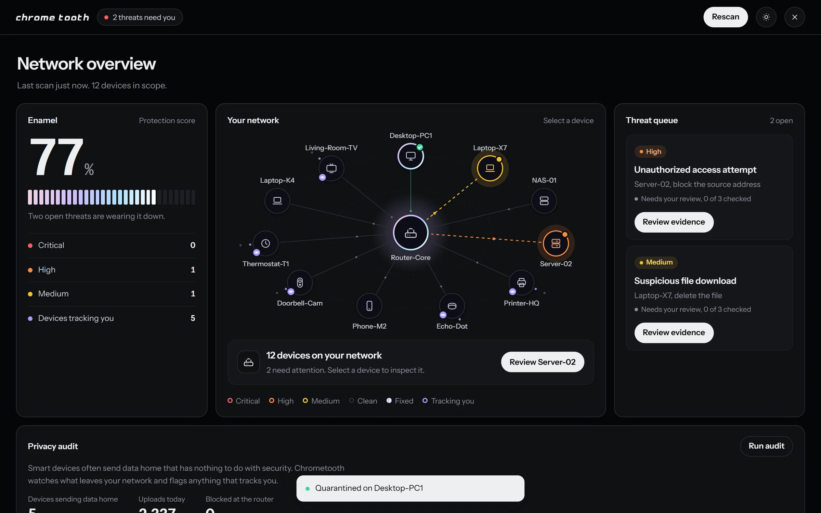Click the protection score progress bar
This screenshot has width=821, height=513.
(112, 197)
